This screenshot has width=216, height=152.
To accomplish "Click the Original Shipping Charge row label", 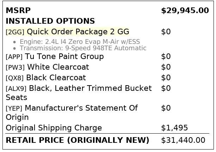I will pyautogui.click(x=54, y=128).
